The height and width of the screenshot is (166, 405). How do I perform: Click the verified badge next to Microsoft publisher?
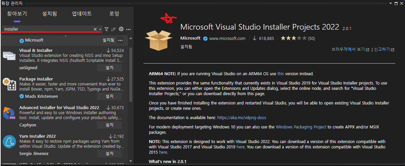[x=205, y=38]
